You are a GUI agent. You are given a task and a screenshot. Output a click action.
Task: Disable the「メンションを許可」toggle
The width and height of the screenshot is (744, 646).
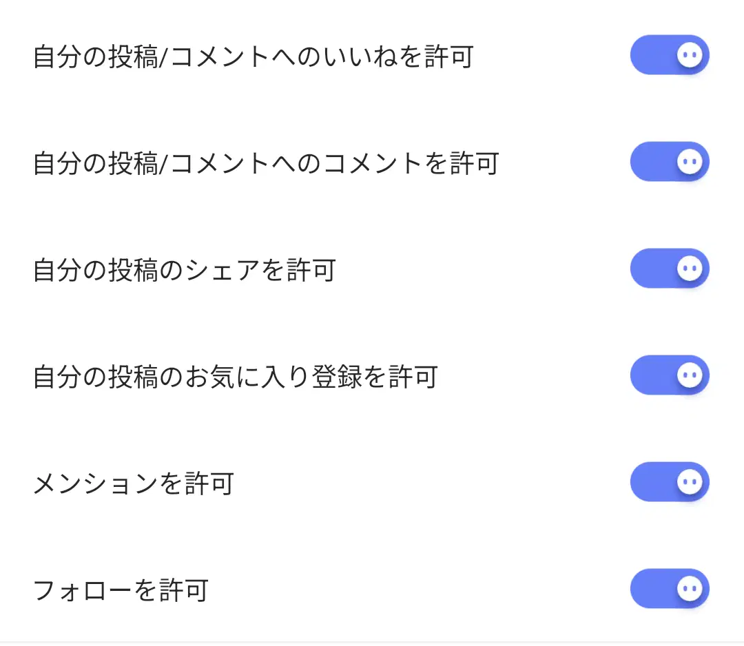pos(670,481)
